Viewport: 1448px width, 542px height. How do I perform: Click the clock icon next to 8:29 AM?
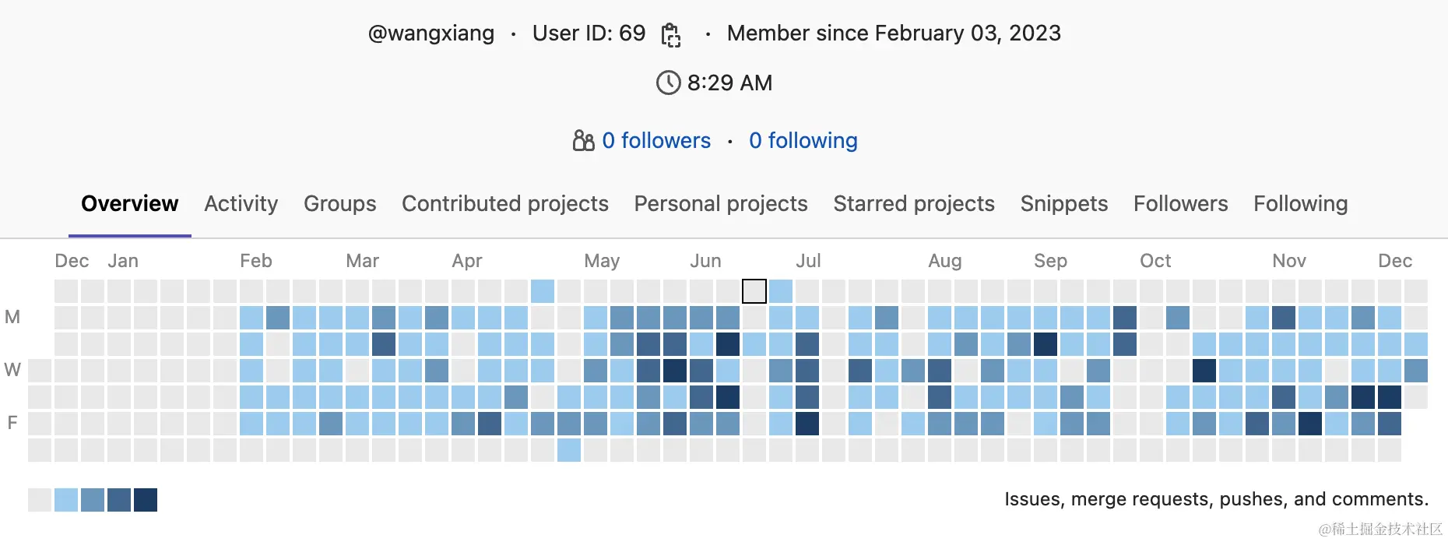point(667,83)
